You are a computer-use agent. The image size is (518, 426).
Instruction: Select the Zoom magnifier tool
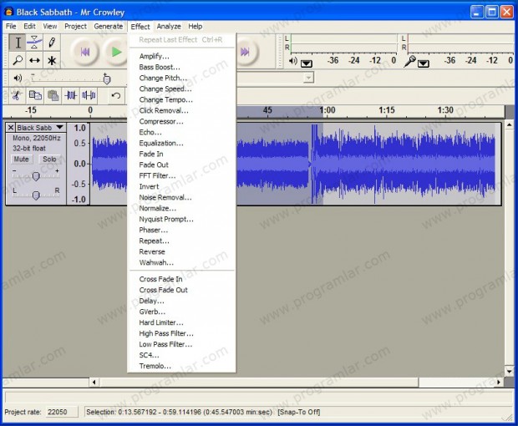(x=18, y=60)
